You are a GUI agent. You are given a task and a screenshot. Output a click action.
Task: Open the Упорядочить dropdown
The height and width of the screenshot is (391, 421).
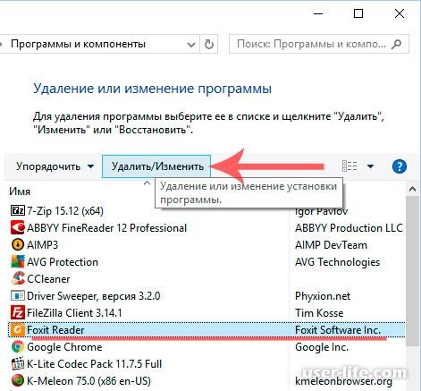click(x=55, y=166)
